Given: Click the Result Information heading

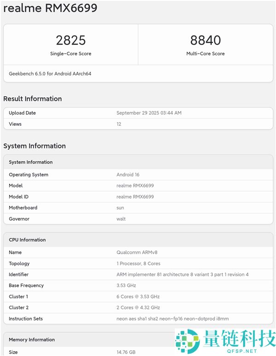Looking at the screenshot, I should [x=32, y=99].
